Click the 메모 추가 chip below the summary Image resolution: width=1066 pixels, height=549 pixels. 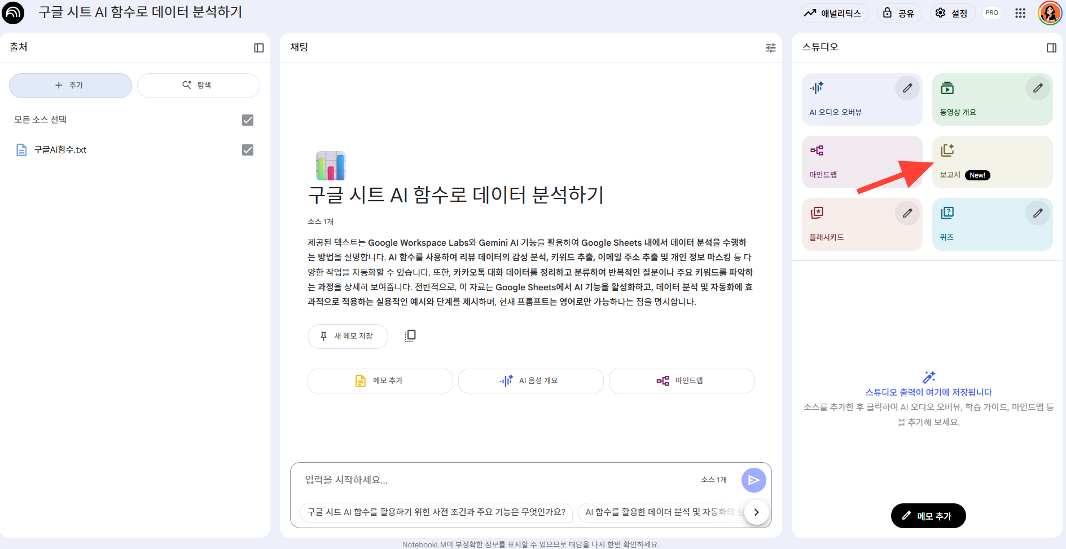pyautogui.click(x=380, y=381)
